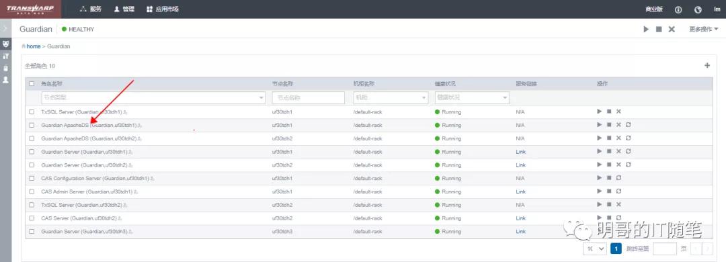Start the TxSQL Server uf30tdh1 role
726x262 pixels.
pos(600,112)
